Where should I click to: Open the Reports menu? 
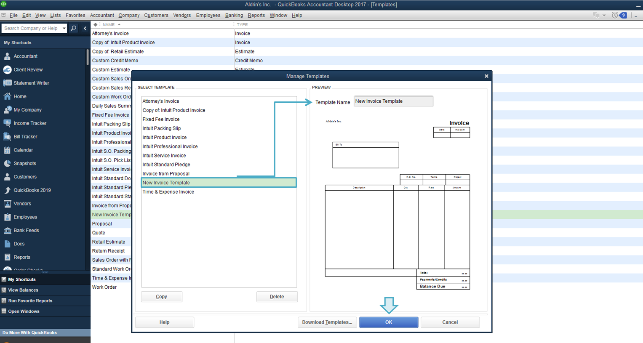tap(256, 15)
